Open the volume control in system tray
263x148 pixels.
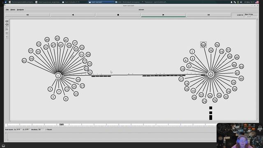(x=241, y=2)
